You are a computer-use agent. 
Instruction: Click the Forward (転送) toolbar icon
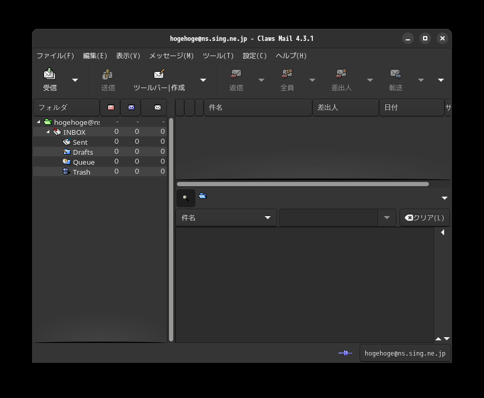click(396, 74)
